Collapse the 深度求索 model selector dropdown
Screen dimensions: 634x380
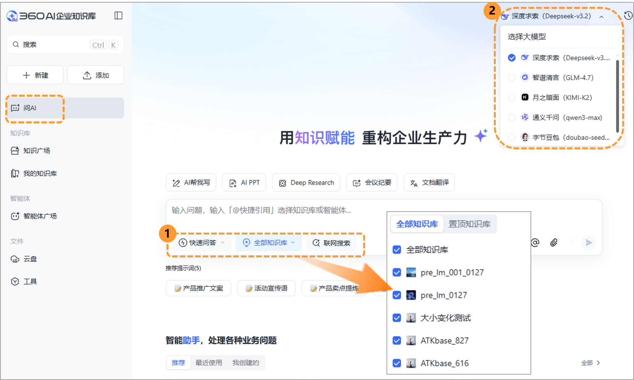coord(602,16)
